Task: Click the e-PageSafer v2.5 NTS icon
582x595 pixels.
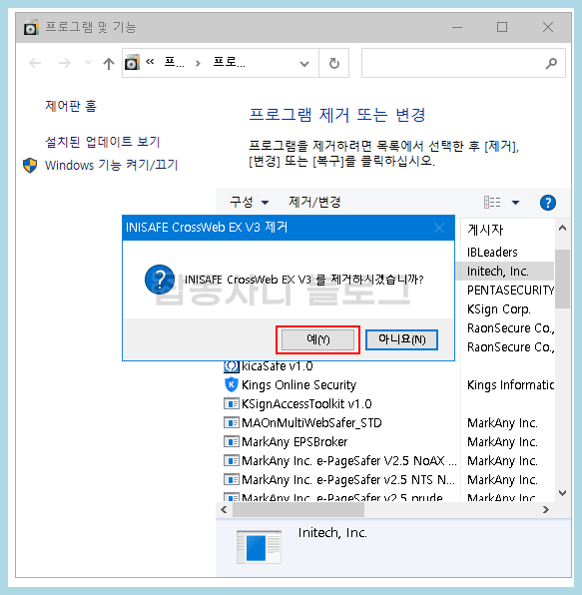Action: 231,480
